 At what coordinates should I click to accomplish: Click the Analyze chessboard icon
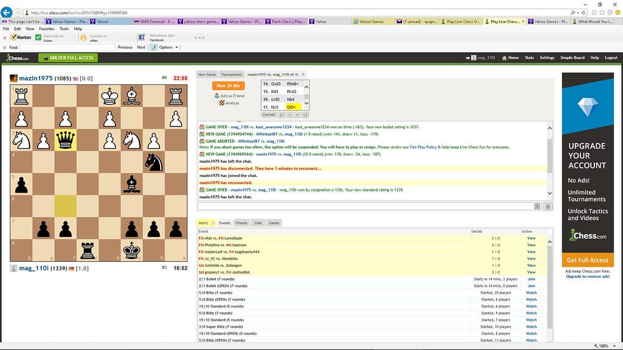point(221,103)
